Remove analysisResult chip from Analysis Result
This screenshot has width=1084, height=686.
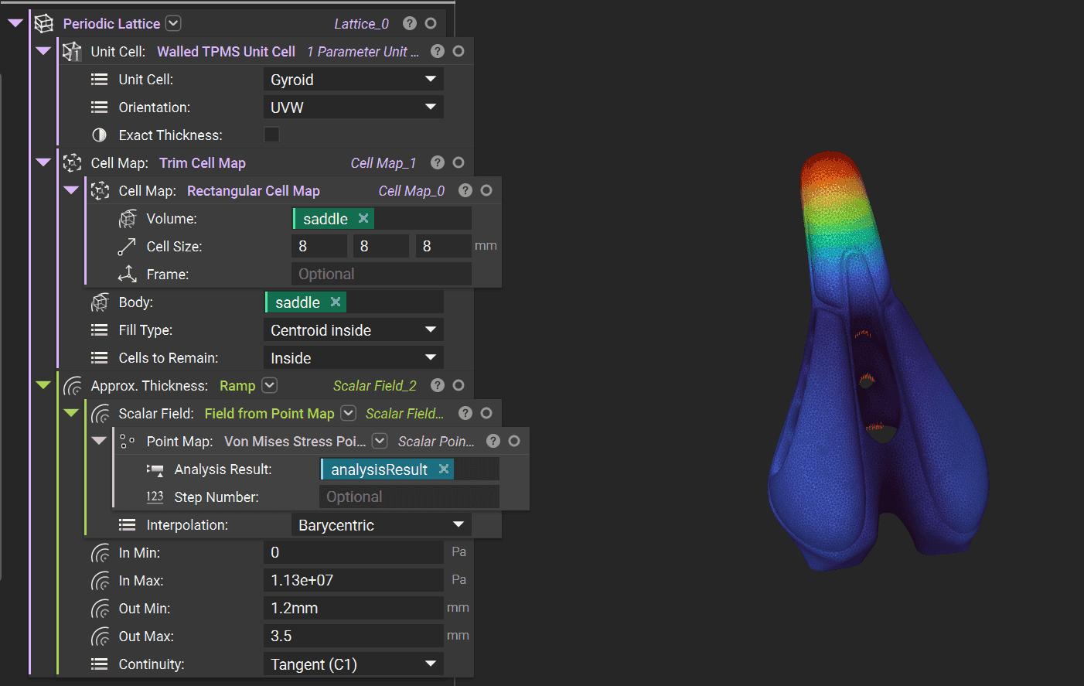(x=444, y=469)
